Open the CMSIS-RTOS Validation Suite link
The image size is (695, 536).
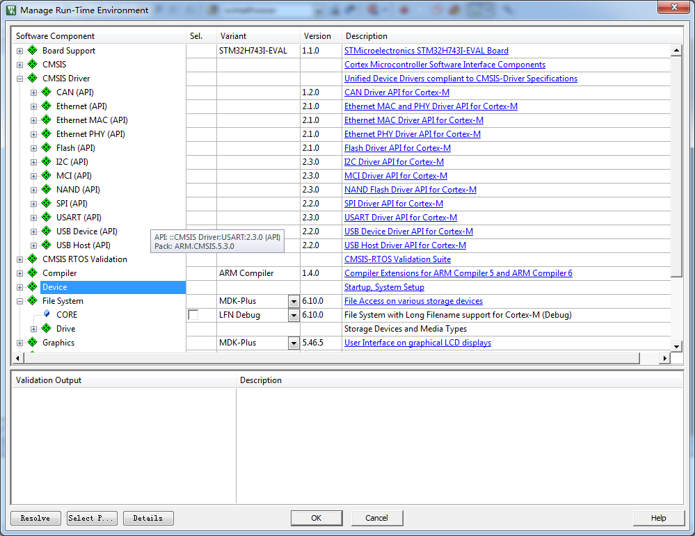[397, 259]
